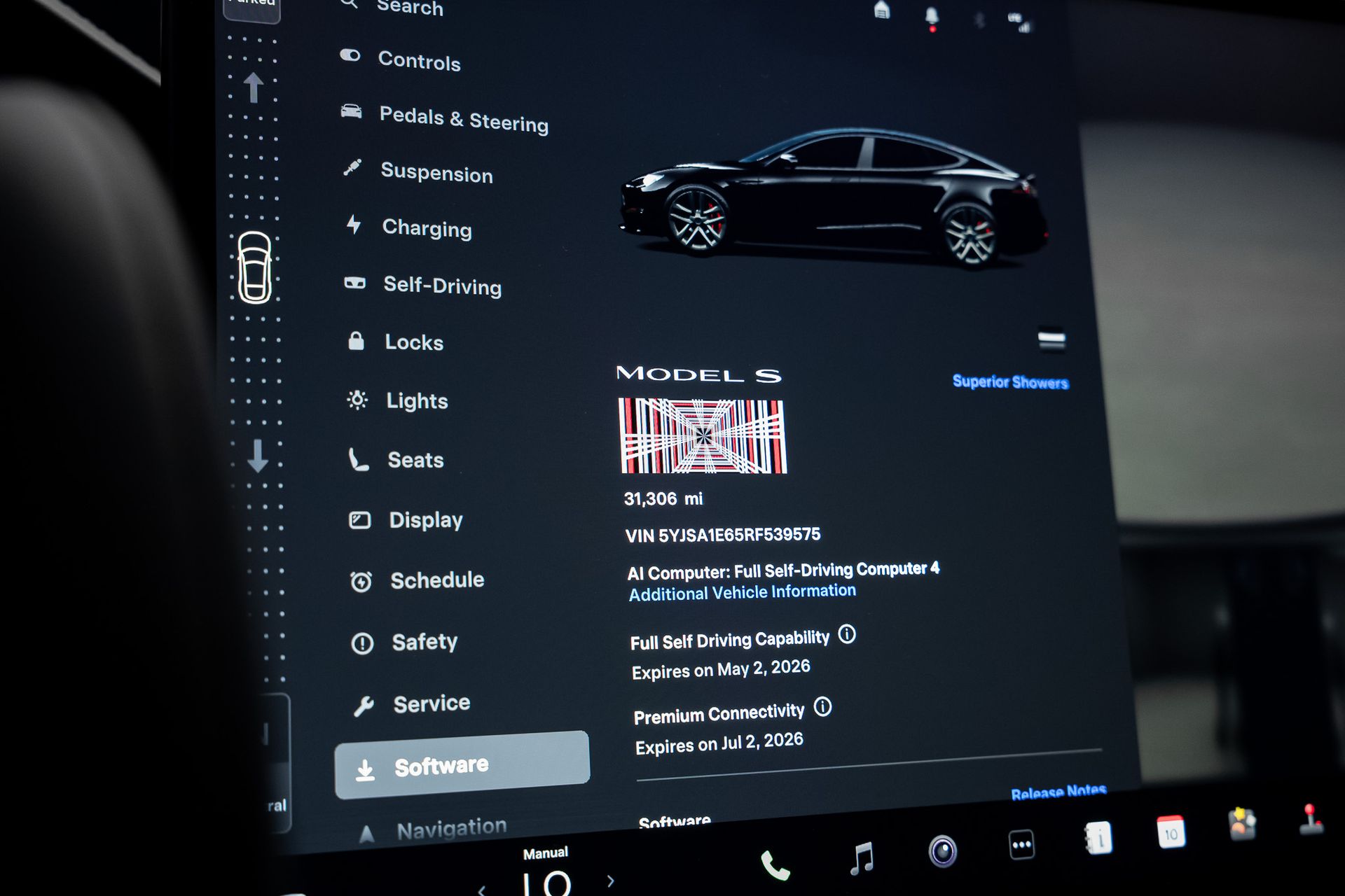Show Premium Connectivity info icon
The image size is (1345, 896).
click(823, 707)
